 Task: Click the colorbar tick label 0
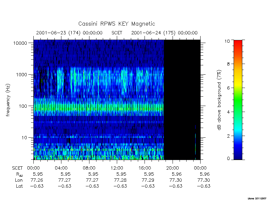tap(228, 159)
